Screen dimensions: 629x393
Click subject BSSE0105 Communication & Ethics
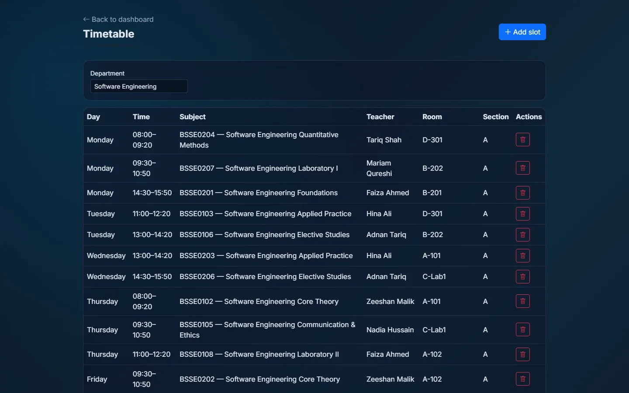pyautogui.click(x=267, y=330)
